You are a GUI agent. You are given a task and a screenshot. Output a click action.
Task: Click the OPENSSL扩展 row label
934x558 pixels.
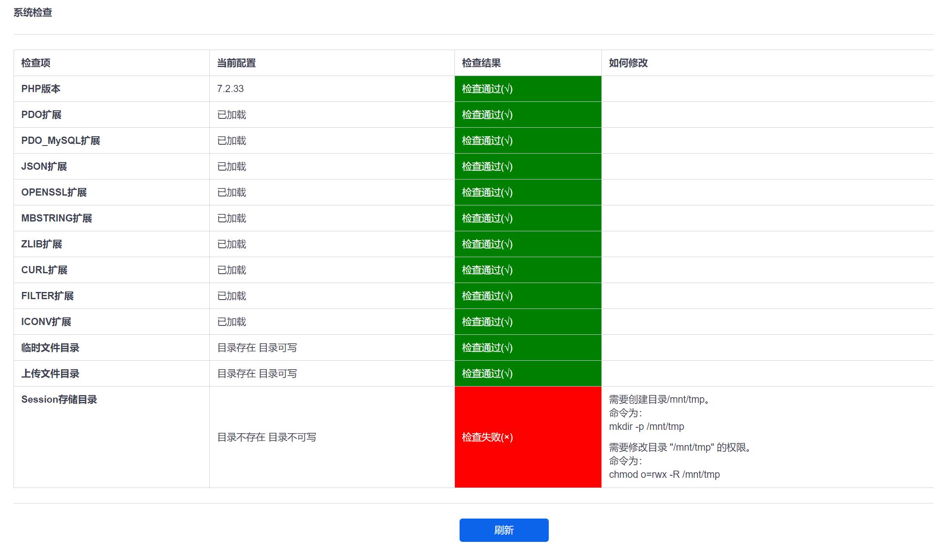point(54,192)
